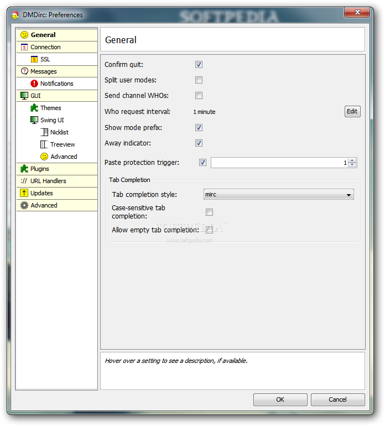This screenshot has width=385, height=426.
Task: Click the GUI monitor icon
Action: pyautogui.click(x=24, y=96)
